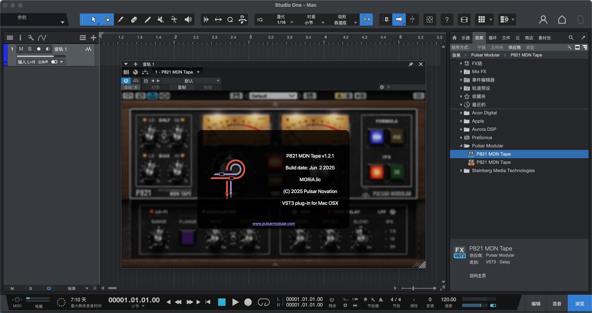Image resolution: width=592 pixels, height=313 pixels.
Task: Select the Arrow tool in toolbar
Action: click(94, 20)
